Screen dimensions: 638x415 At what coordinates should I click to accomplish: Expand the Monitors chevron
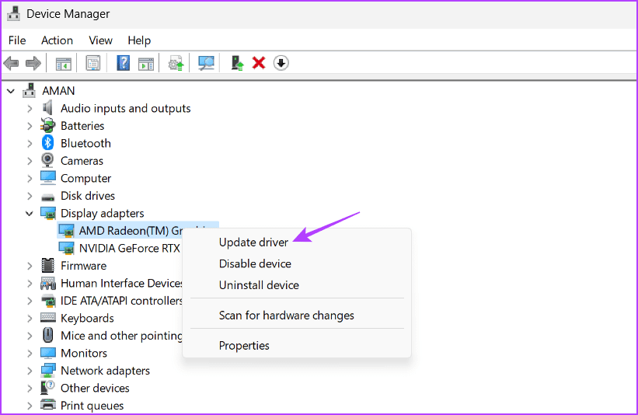click(x=30, y=354)
